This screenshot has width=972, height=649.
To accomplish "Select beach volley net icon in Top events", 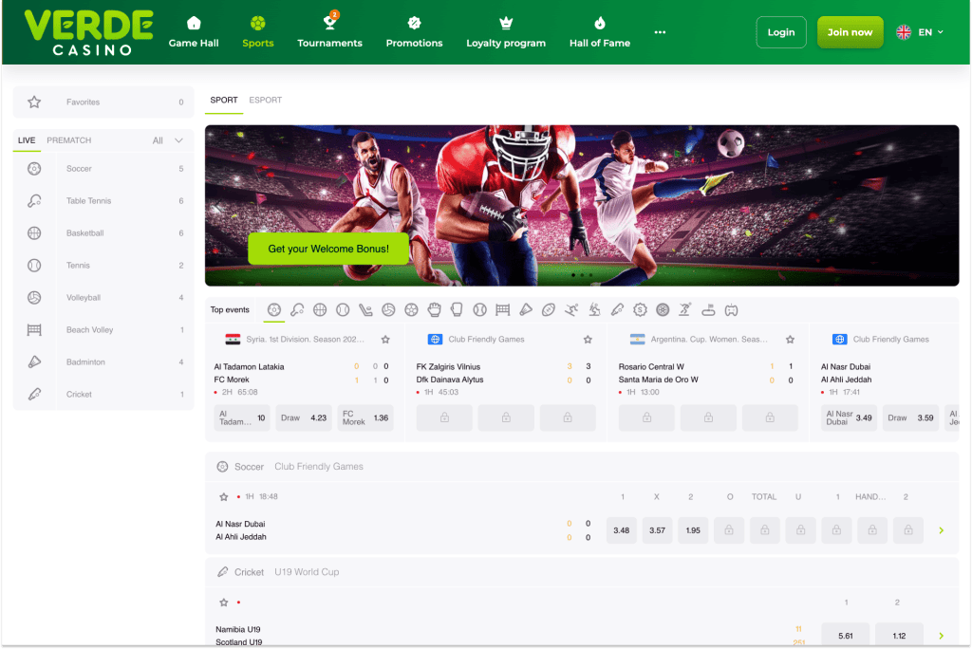I will pos(503,310).
